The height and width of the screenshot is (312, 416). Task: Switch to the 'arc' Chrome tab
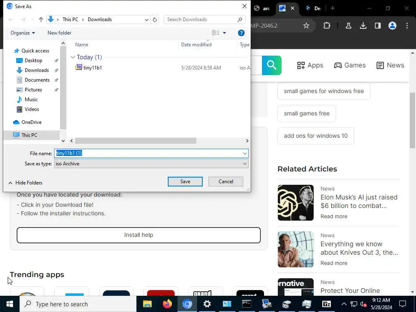pos(262,8)
